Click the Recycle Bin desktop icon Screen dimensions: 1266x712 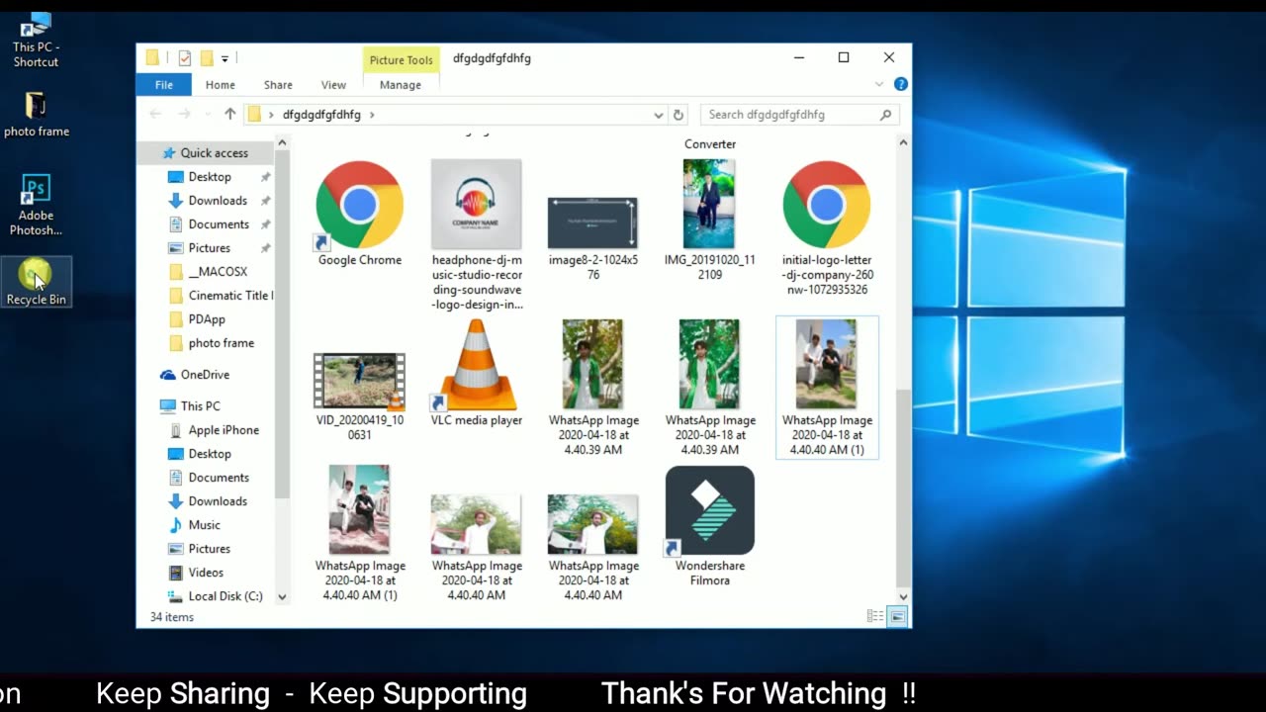[36, 282]
